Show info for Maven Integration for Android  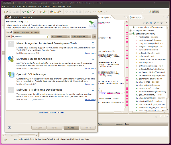(93, 43)
